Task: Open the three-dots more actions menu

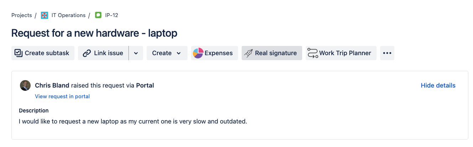Action: [x=387, y=53]
